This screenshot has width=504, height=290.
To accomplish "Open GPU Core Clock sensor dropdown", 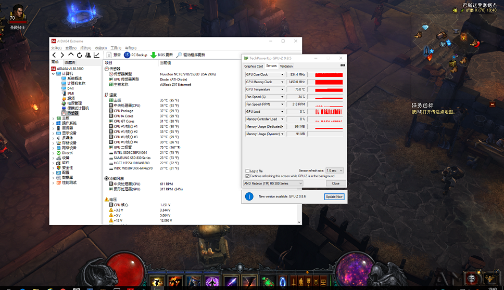I will click(x=282, y=74).
